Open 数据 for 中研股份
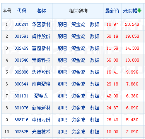This screenshot has height=139, width=145. (x=94, y=120)
